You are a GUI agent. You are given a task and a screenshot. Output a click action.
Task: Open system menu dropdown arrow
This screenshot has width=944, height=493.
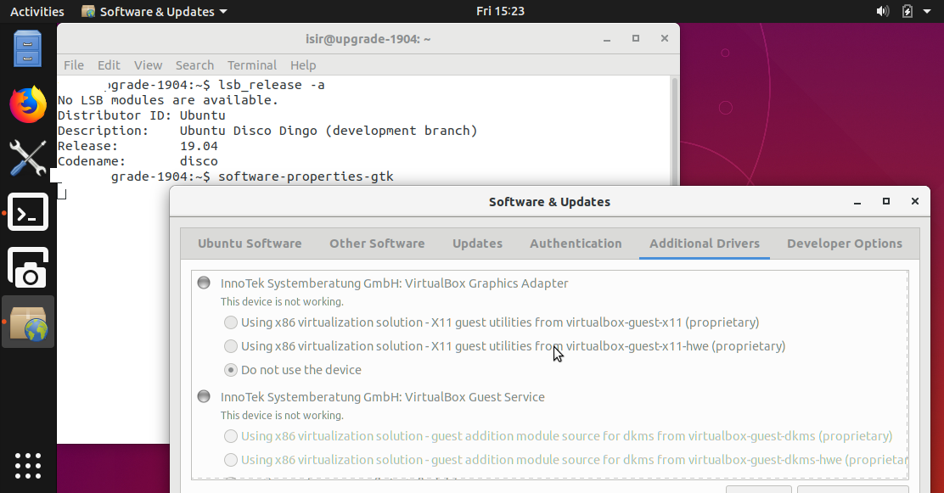tap(927, 11)
